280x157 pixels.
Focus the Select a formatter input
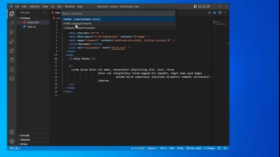[119, 14]
